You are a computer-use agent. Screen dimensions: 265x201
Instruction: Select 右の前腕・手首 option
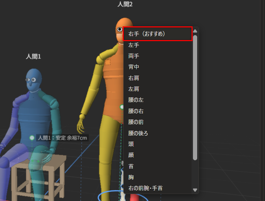click(157, 188)
